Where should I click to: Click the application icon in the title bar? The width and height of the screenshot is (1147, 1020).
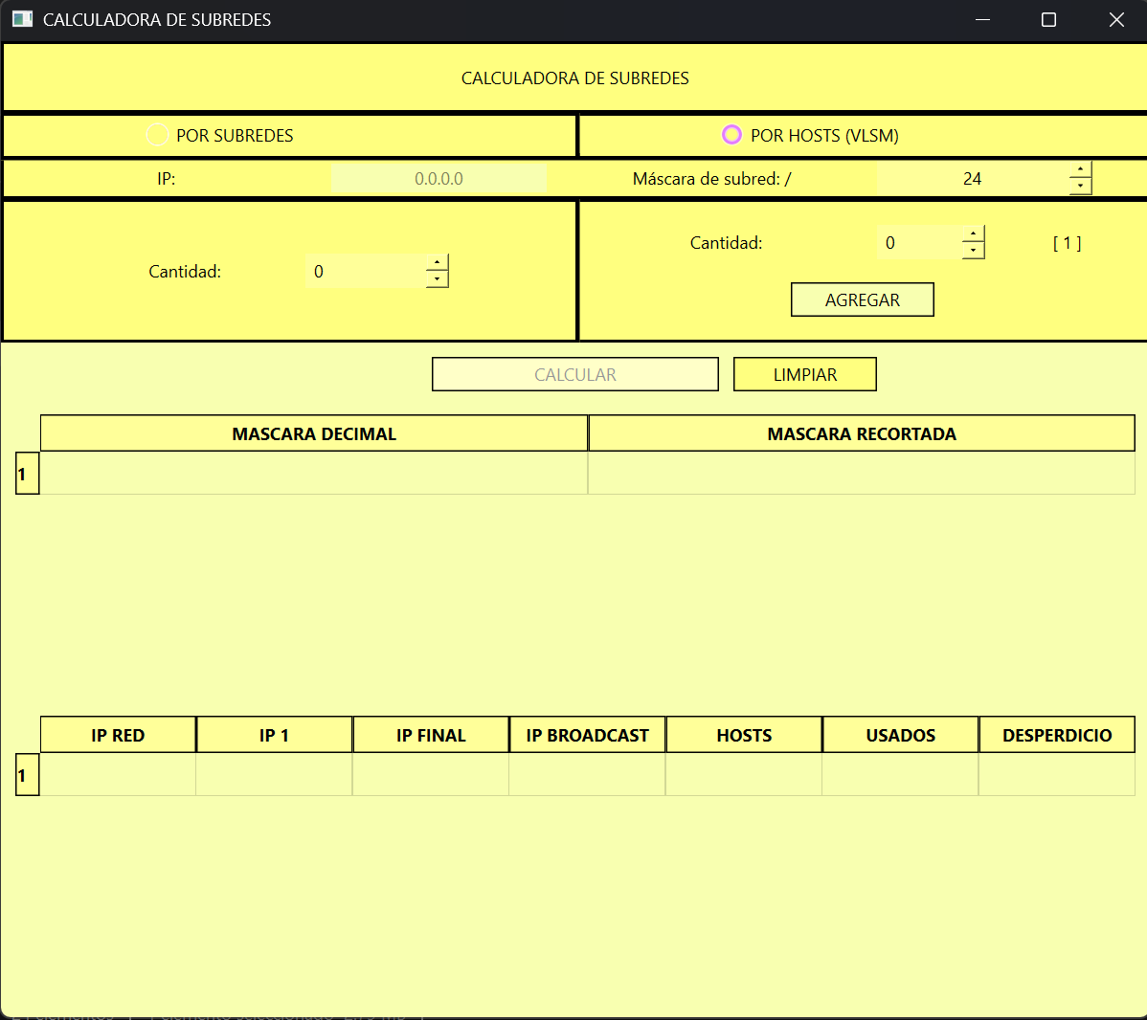tap(23, 19)
